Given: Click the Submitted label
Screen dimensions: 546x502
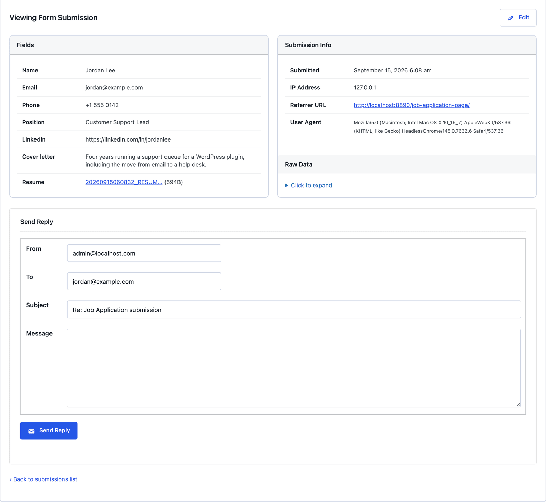Looking at the screenshot, I should 304,70.
